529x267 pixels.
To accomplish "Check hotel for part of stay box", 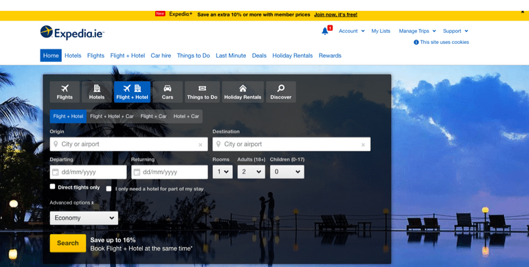I will coord(109,189).
